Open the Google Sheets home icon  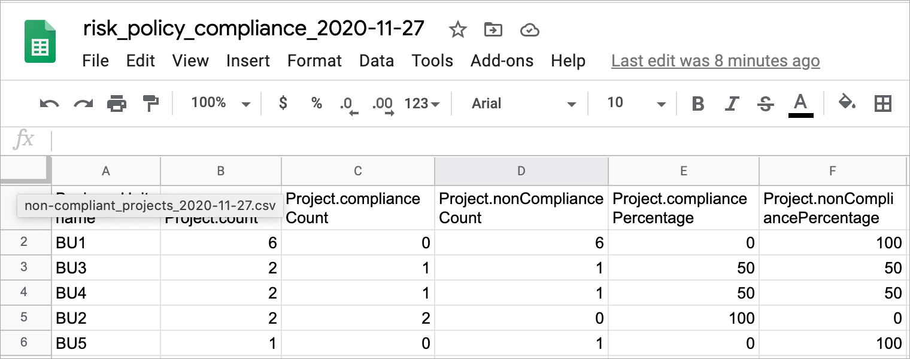(x=40, y=41)
